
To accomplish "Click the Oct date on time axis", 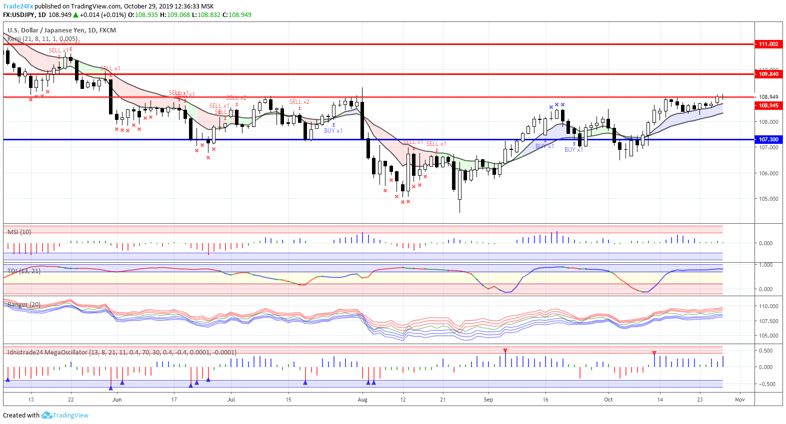I will tap(608, 400).
